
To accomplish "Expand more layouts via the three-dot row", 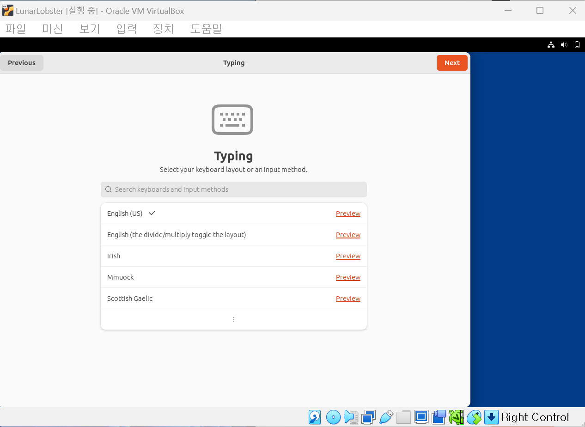I will [234, 319].
